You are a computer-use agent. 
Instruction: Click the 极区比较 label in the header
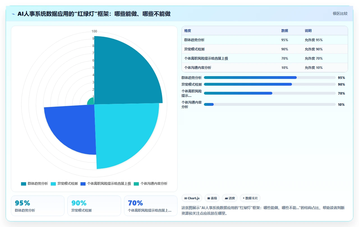pyautogui.click(x=340, y=13)
